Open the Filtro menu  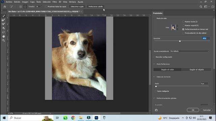click(x=55, y=2)
